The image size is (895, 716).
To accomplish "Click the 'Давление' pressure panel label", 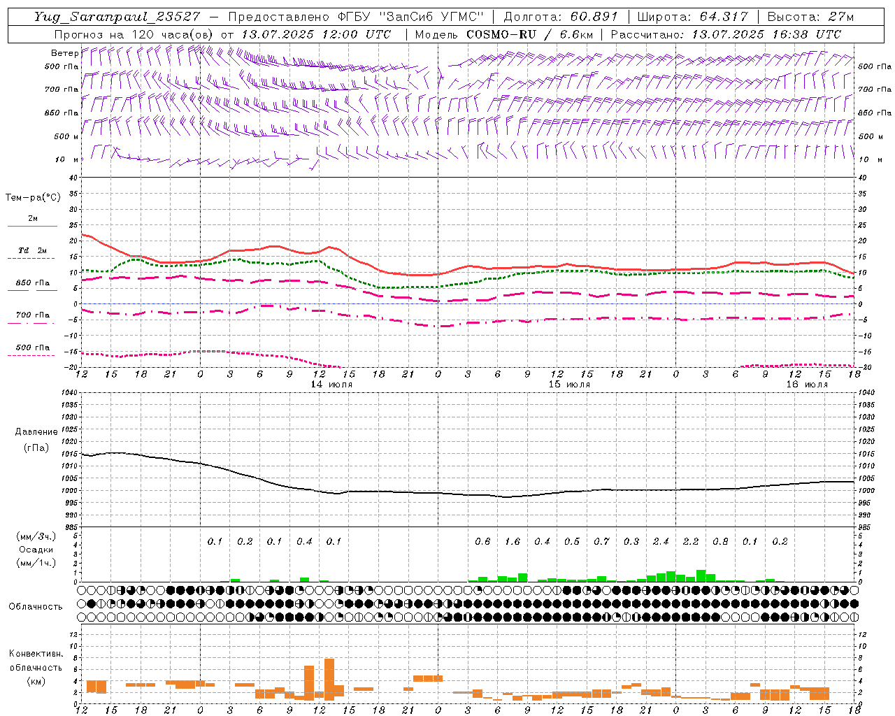I will [x=36, y=432].
